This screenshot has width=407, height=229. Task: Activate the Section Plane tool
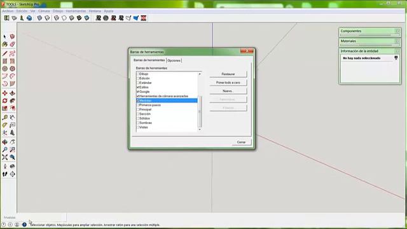[12, 174]
